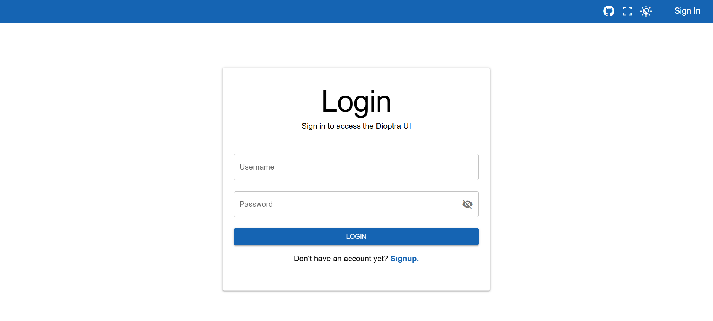Click Sign In in the top navigation
This screenshot has width=713, height=321.
click(687, 11)
